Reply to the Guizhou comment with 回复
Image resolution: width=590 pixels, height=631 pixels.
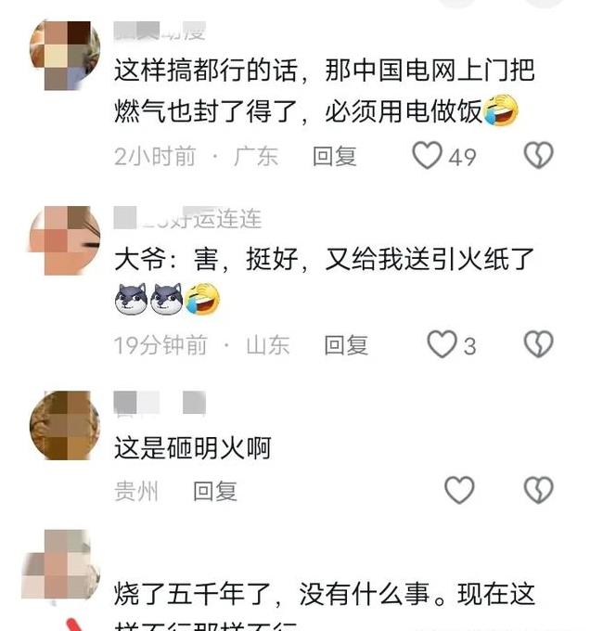[215, 491]
